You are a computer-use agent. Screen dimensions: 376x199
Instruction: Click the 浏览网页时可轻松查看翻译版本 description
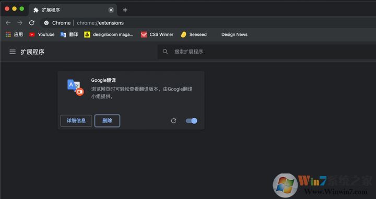142,93
